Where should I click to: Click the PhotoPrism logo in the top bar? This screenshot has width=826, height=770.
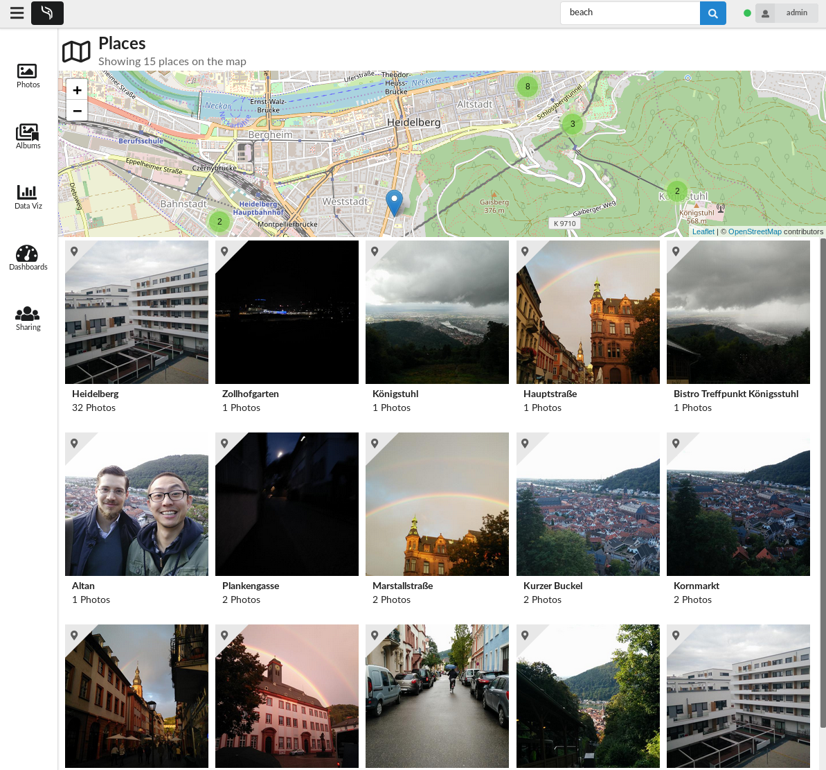(x=47, y=12)
